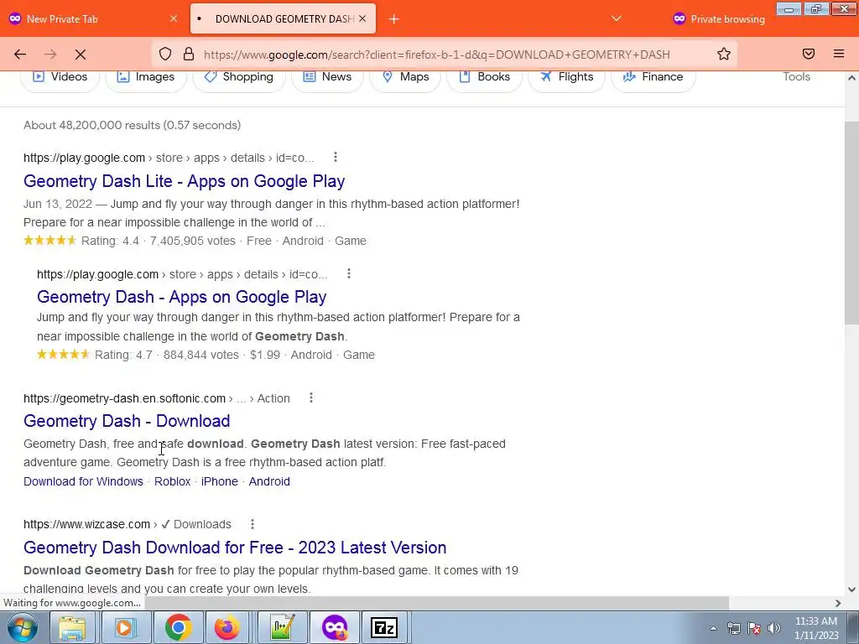Open more options for the $1.99 Geometry Dash result
Image resolution: width=859 pixels, height=644 pixels.
[349, 273]
